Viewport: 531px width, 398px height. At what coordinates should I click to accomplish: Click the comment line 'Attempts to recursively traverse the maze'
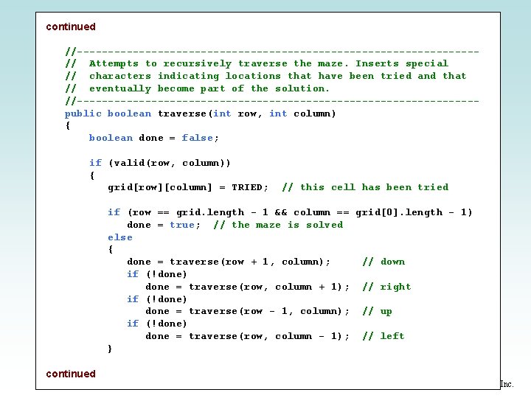(257, 63)
